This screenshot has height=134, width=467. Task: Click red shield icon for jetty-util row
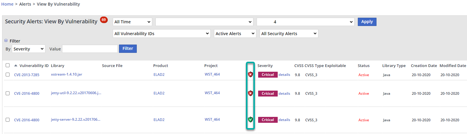click(x=250, y=93)
